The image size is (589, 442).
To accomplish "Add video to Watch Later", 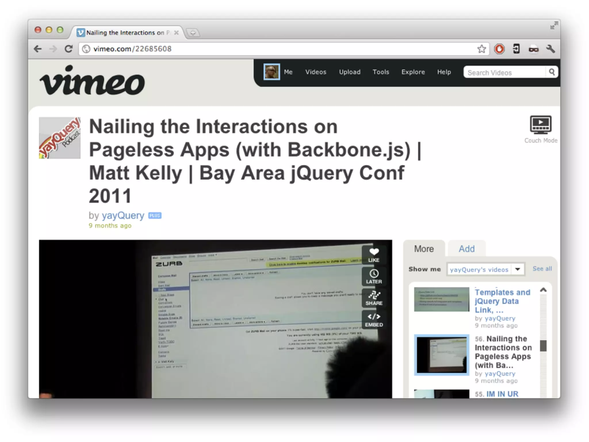I will (374, 277).
